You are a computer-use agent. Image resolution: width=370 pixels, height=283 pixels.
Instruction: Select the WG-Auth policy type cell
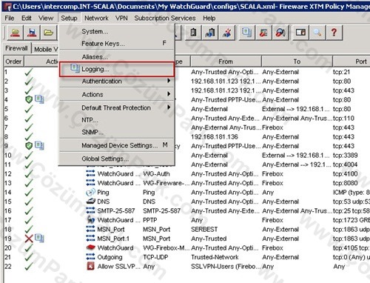pos(156,173)
